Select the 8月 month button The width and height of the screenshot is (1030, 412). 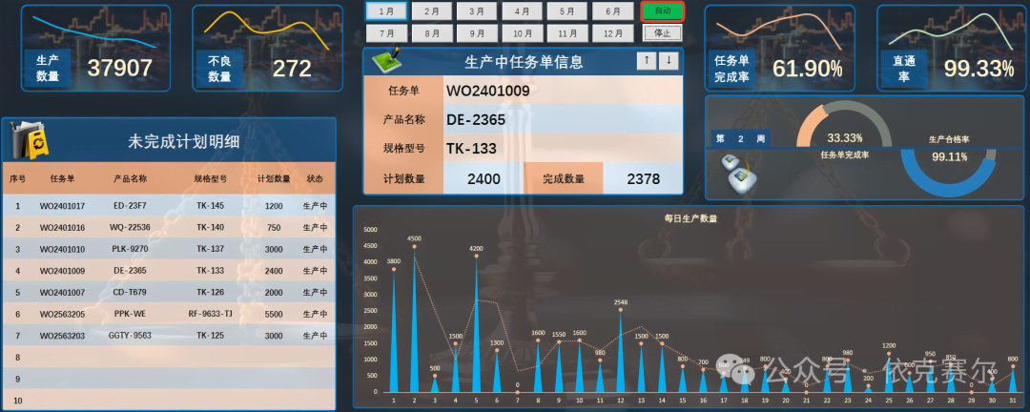coord(431,32)
